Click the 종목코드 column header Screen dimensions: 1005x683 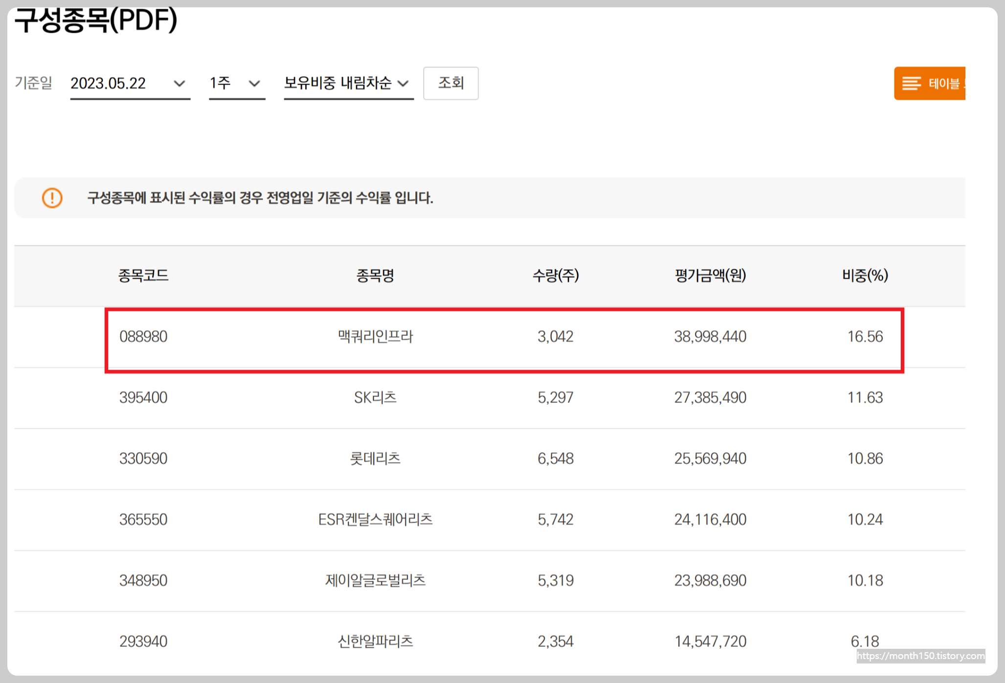144,276
